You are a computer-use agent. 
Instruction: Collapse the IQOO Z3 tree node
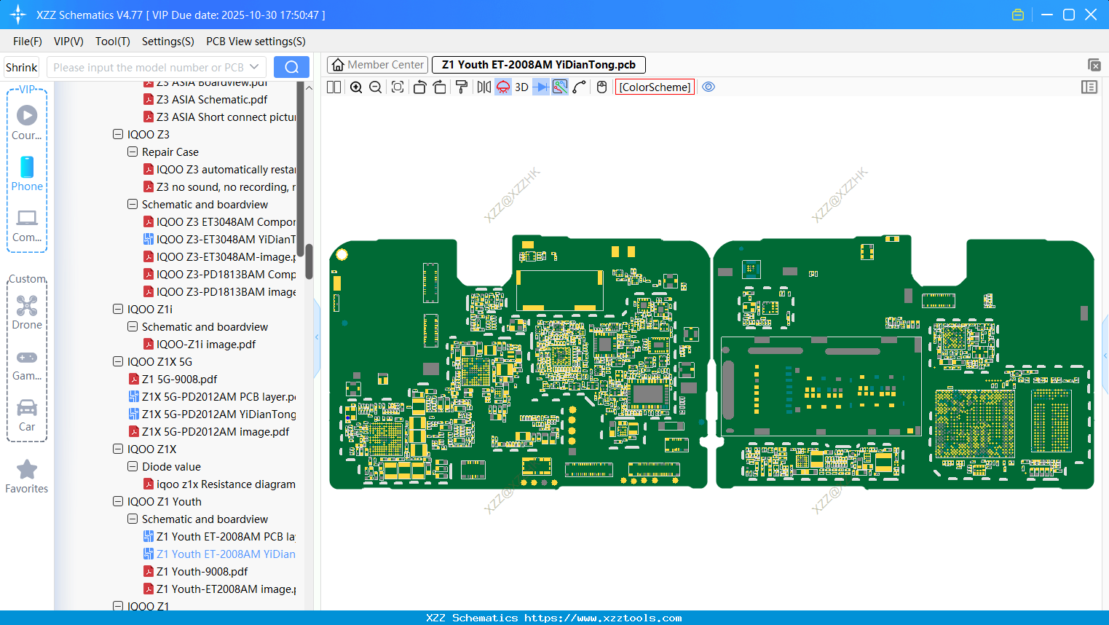(x=118, y=135)
